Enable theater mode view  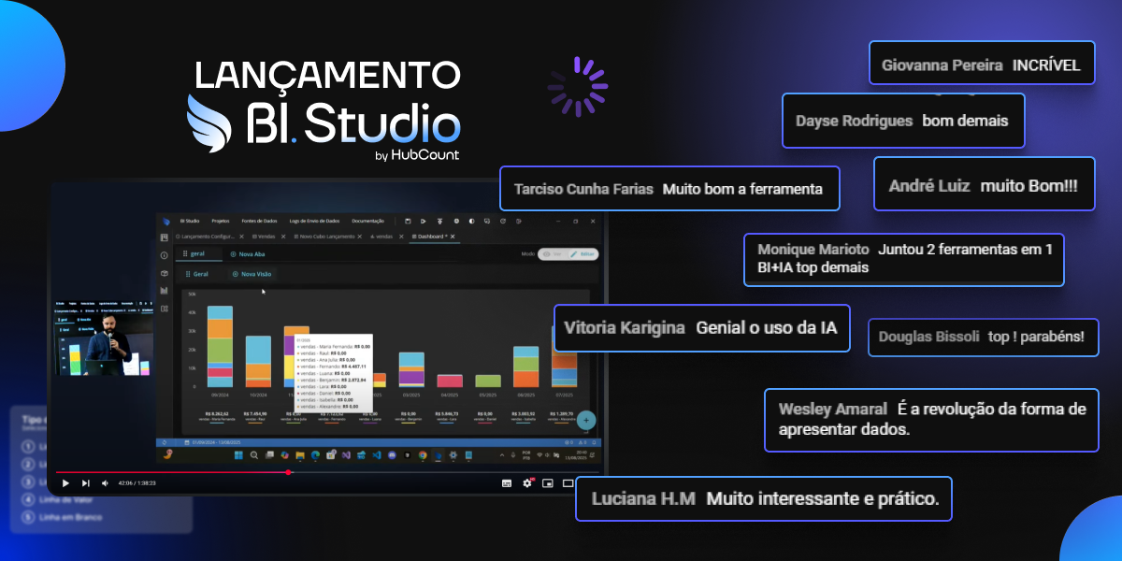tap(568, 483)
